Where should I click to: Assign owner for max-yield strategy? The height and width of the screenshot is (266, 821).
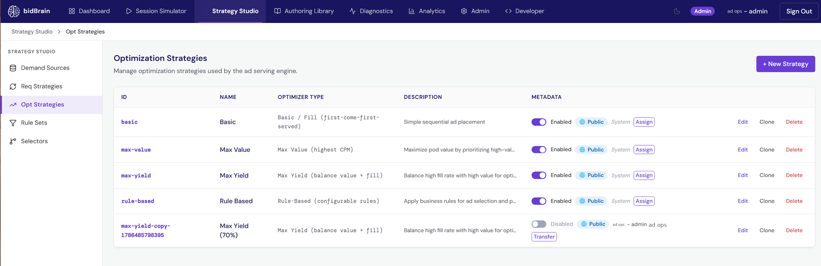tap(644, 175)
